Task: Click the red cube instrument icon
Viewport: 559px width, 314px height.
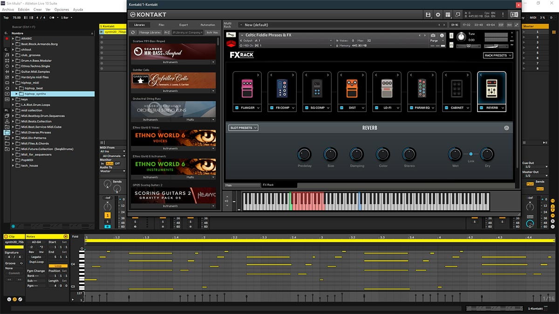Action: pos(231,44)
